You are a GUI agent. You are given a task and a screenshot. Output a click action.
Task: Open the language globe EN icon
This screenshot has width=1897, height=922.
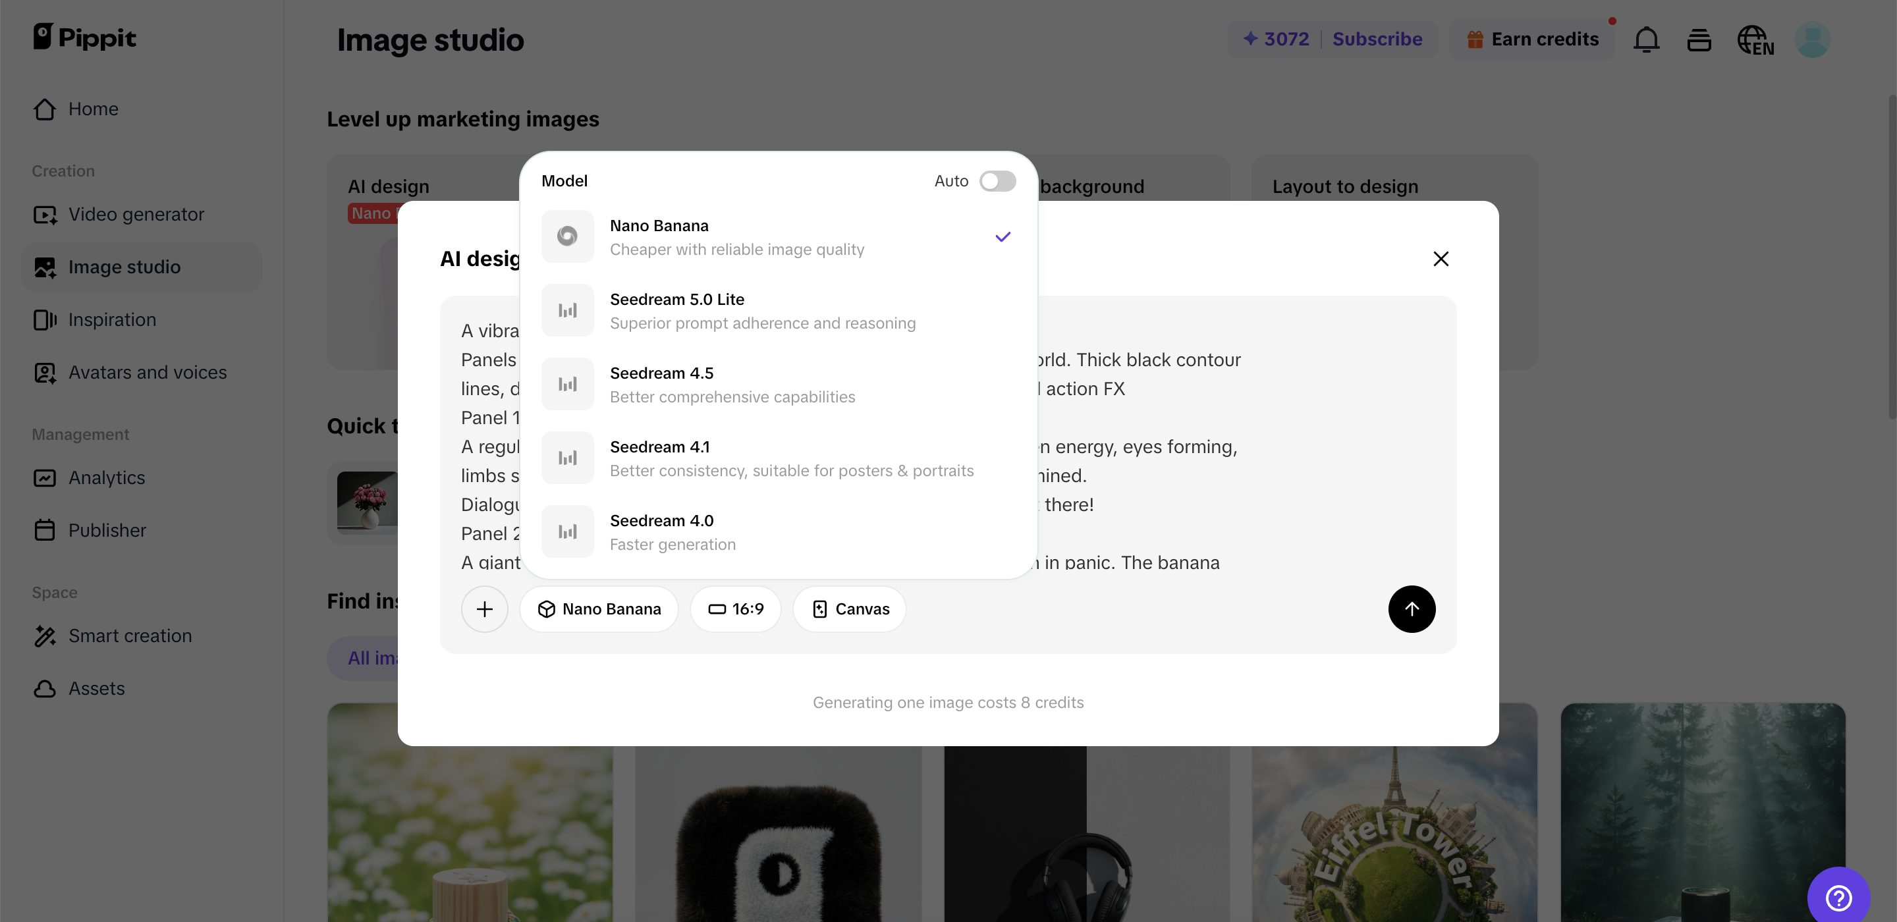[1755, 40]
